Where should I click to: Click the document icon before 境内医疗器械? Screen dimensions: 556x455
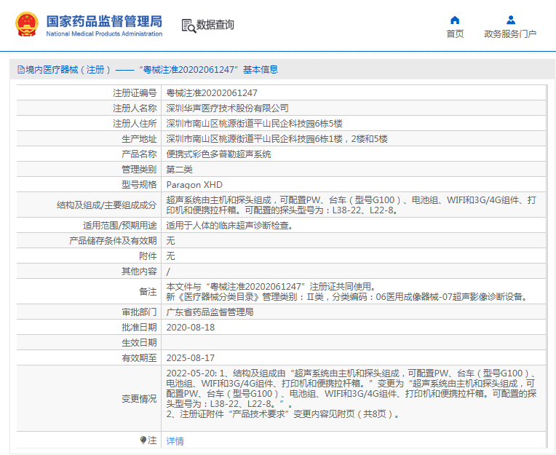coord(21,70)
